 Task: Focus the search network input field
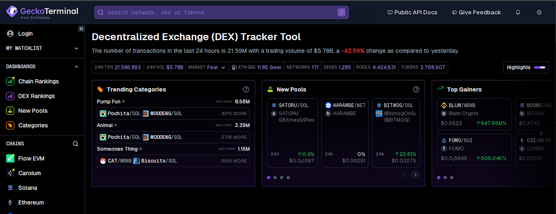pyautogui.click(x=221, y=12)
